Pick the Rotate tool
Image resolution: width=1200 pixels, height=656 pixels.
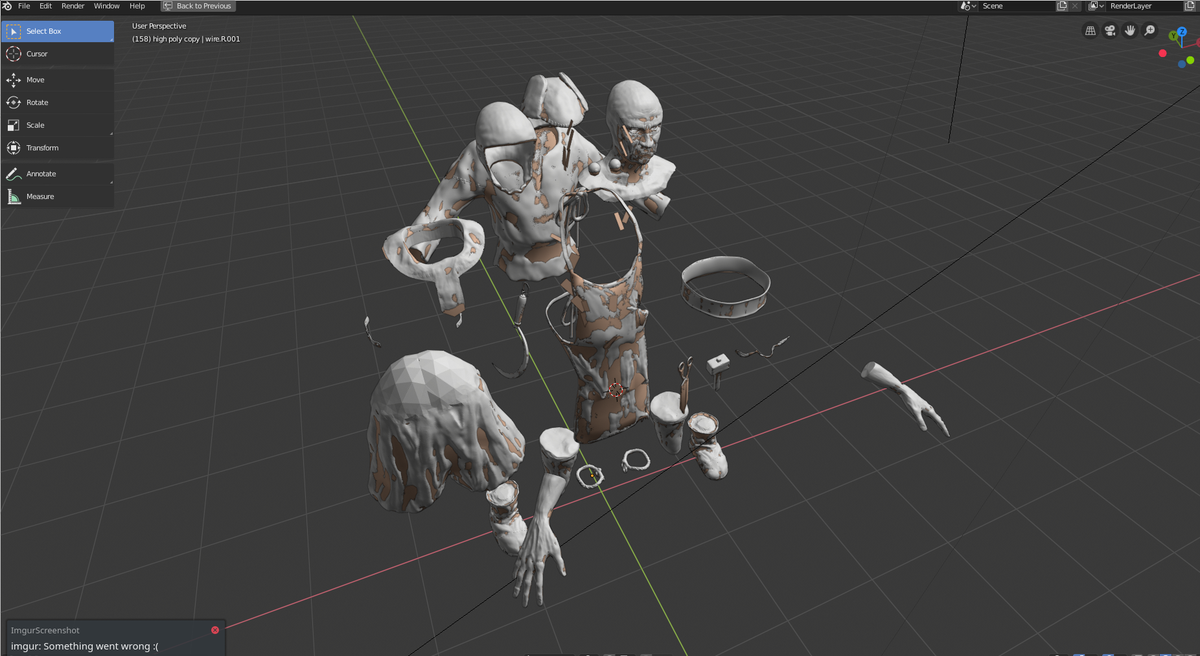pyautogui.click(x=58, y=102)
